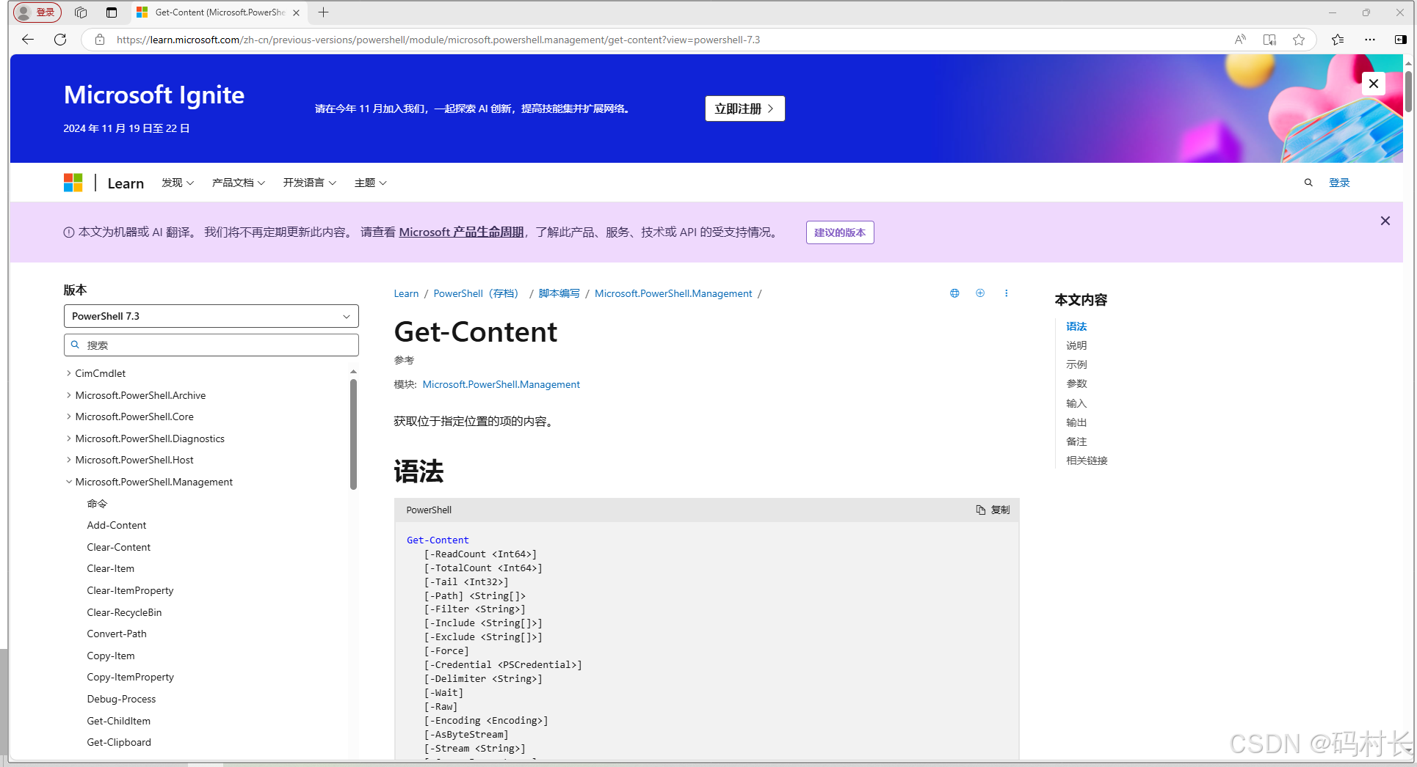Open the site info lock icon
The height and width of the screenshot is (767, 1417).
pos(100,40)
